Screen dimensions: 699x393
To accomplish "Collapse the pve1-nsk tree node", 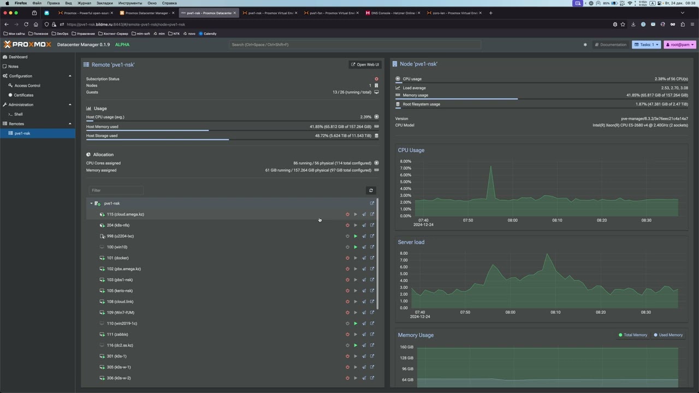I will point(91,204).
